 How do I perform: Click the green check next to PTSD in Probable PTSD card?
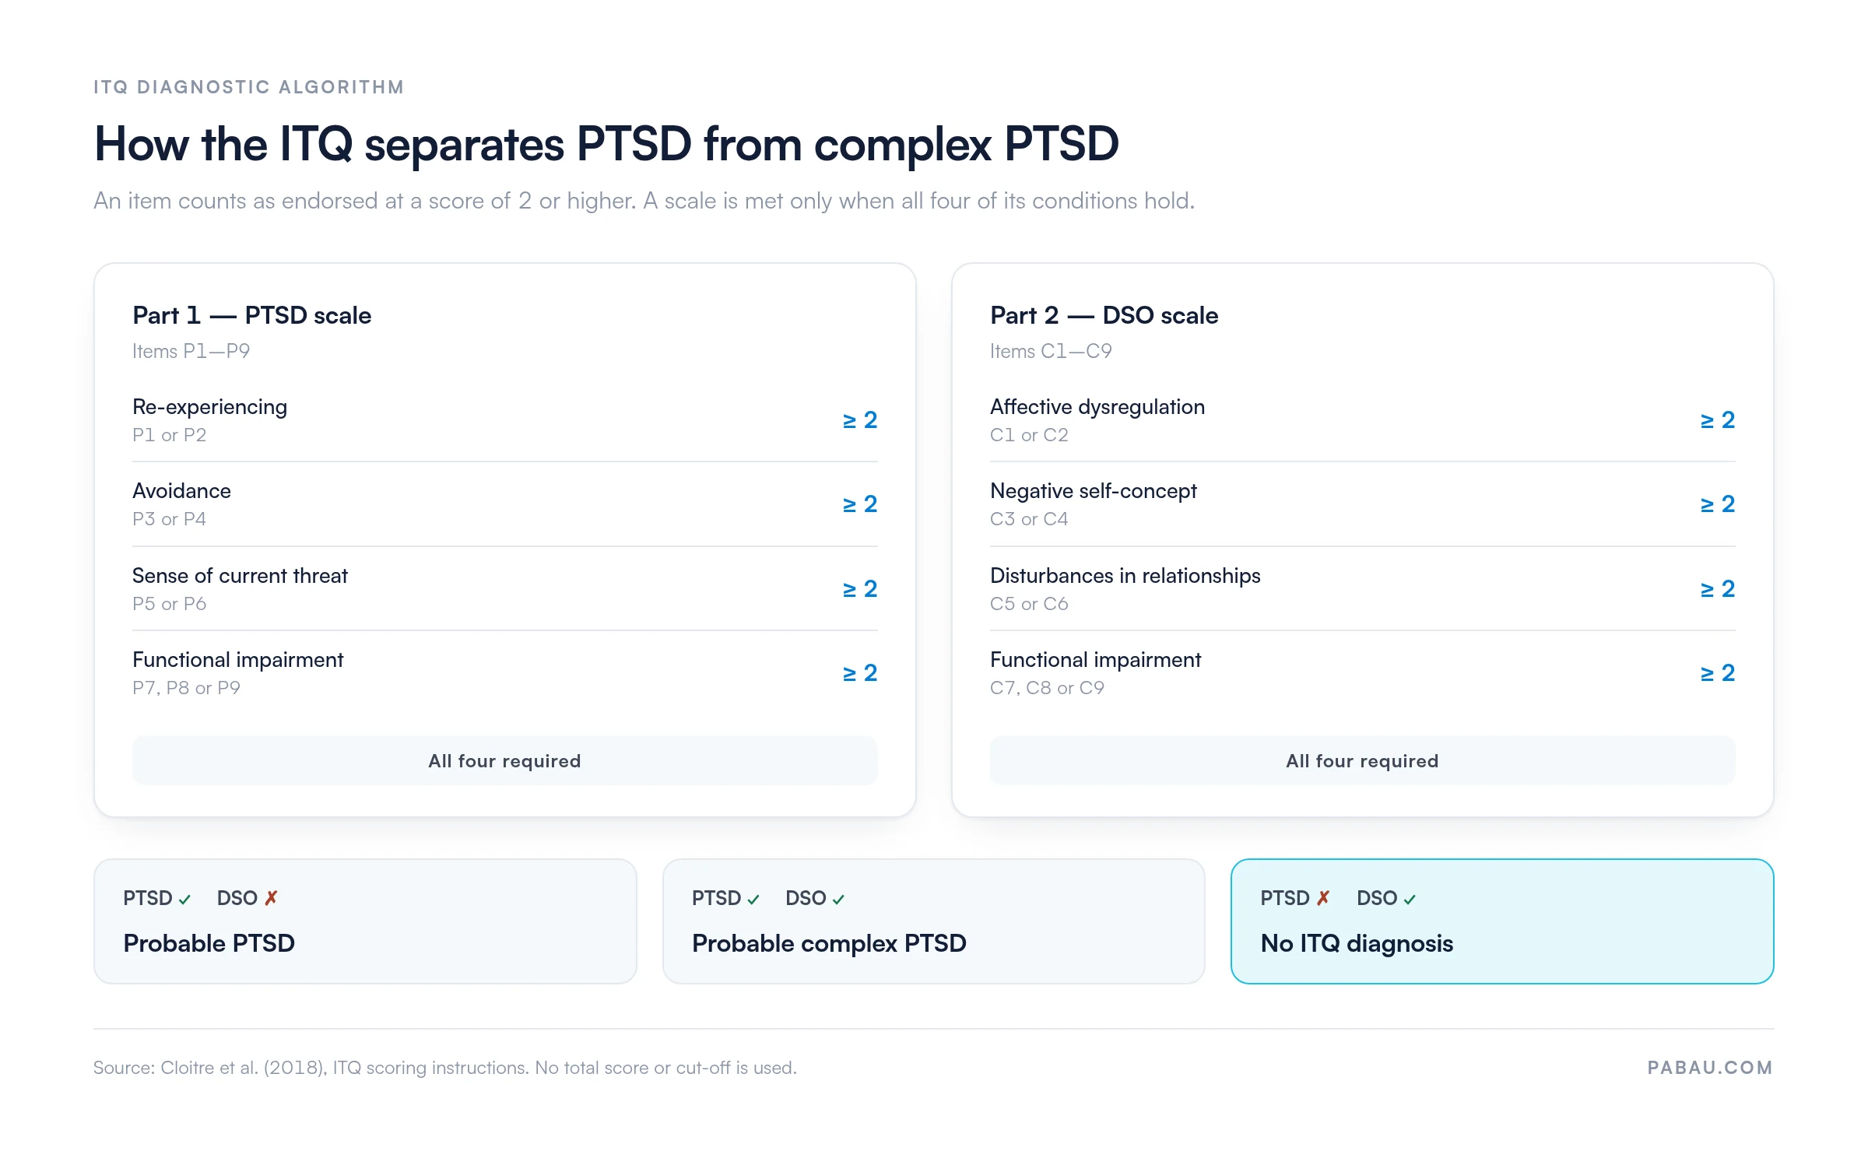tap(184, 900)
